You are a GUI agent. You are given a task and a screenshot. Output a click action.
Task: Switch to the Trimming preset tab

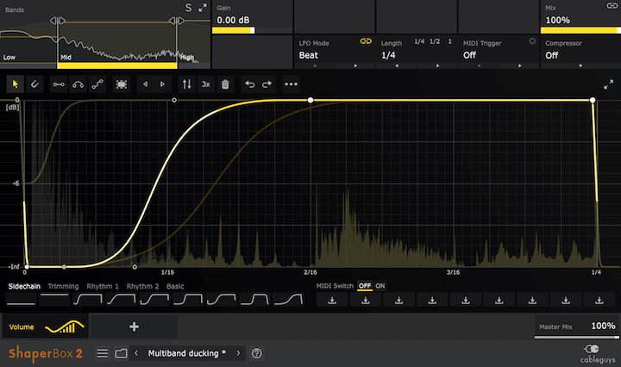click(63, 286)
